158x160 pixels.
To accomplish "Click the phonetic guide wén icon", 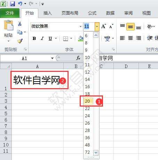I will point(107,38).
